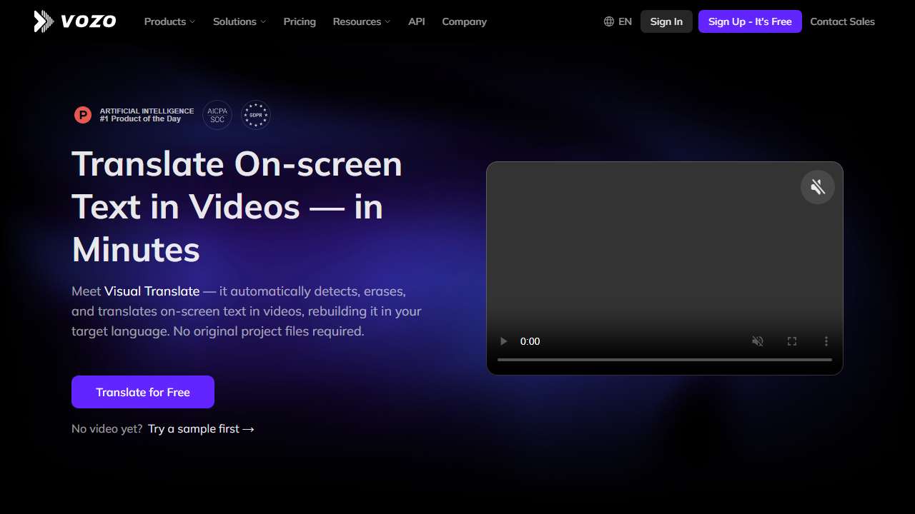Open video fullscreen mode
The width and height of the screenshot is (915, 514).
pos(792,341)
